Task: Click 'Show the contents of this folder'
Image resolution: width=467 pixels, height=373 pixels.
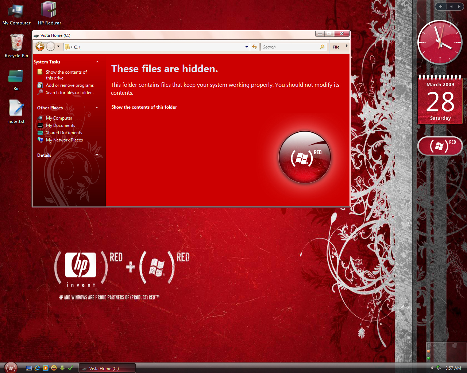Action: (x=144, y=107)
